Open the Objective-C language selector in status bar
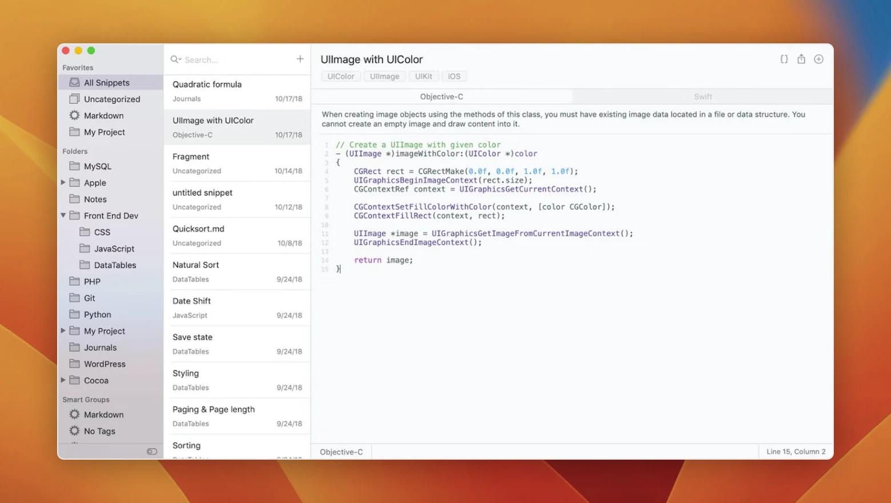Screen dimensions: 891x503 coord(342,452)
